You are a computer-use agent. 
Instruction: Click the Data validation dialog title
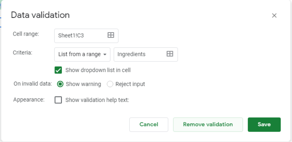pos(40,15)
